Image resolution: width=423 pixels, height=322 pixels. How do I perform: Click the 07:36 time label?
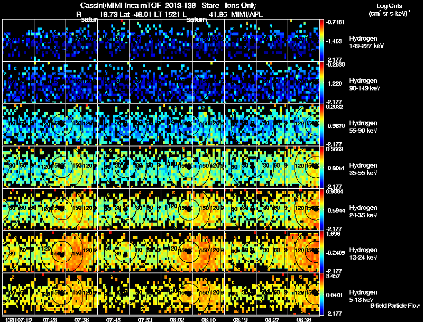[x=82, y=320]
